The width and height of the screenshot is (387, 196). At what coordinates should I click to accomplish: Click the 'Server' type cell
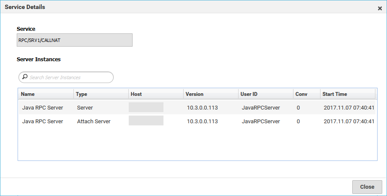click(x=85, y=107)
